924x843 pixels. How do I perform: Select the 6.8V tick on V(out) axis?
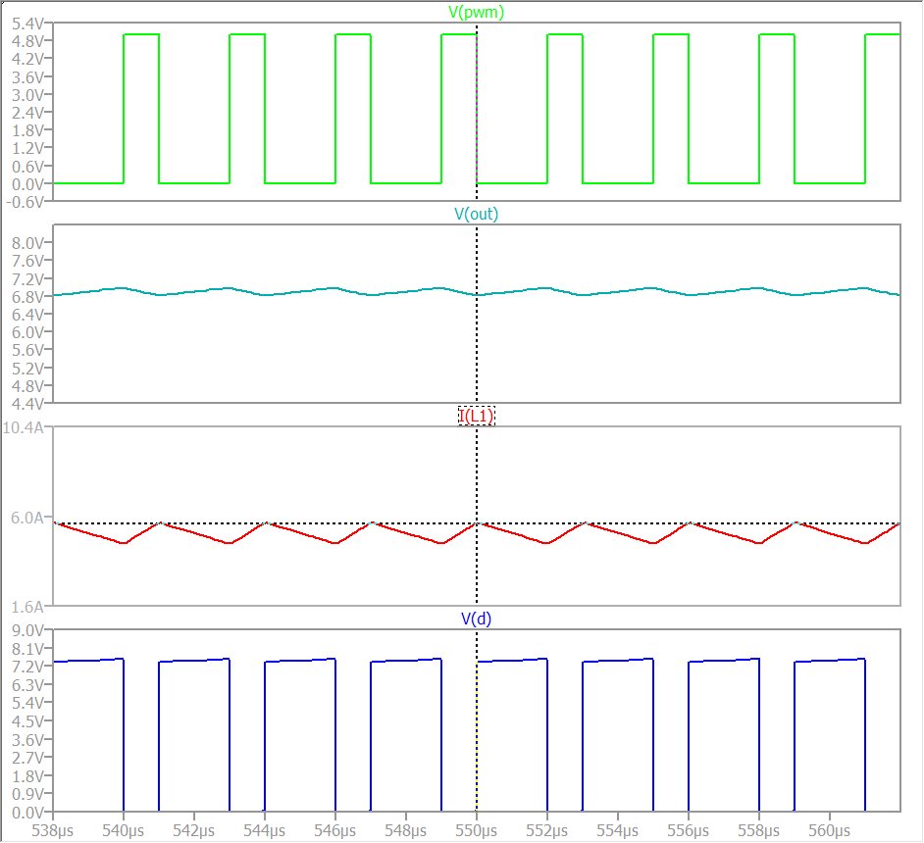(27, 297)
